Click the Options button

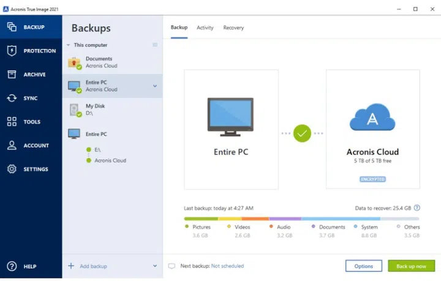click(363, 266)
